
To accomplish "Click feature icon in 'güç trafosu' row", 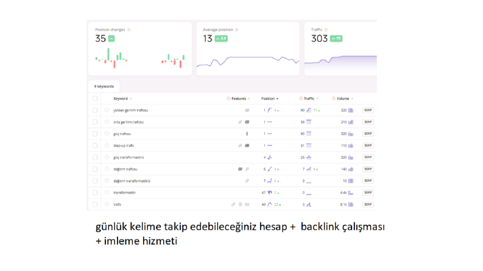I will pyautogui.click(x=247, y=134).
